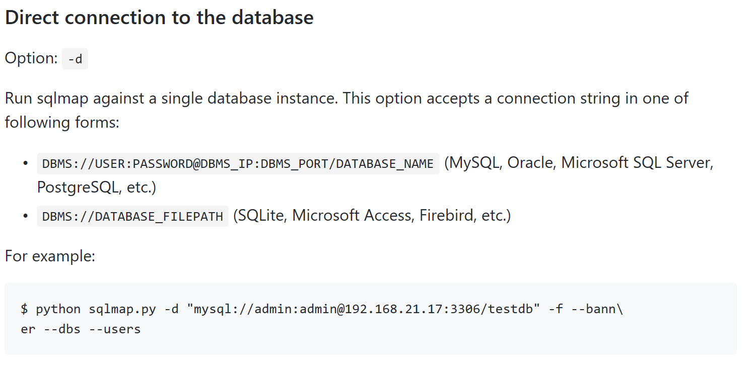Viewport: 750px width, 377px height.
Task: Click the "Option:" label text
Action: point(31,58)
